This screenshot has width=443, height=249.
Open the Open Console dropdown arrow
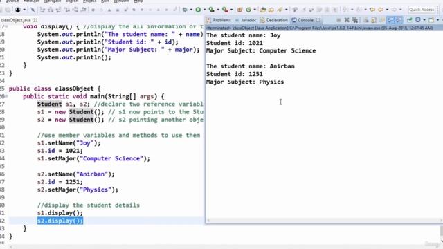click(437, 20)
